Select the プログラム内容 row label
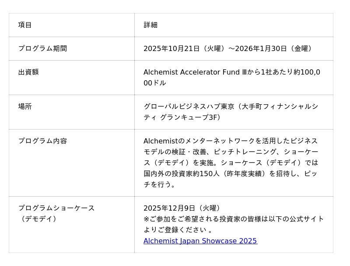 point(42,141)
